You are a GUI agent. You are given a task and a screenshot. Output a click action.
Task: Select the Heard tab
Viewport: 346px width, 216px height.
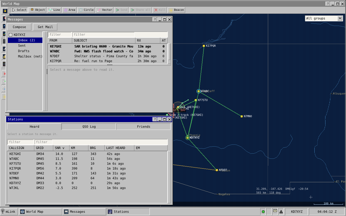34,127
